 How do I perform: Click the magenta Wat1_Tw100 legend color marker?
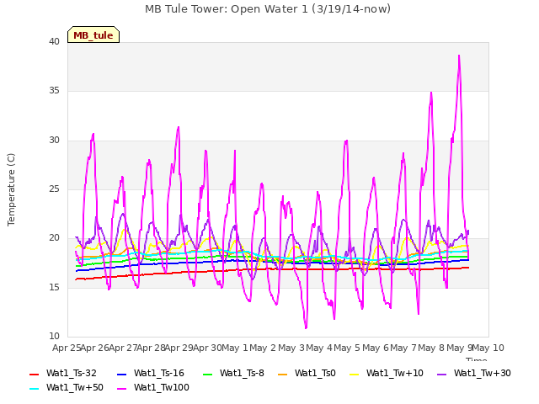(x=121, y=389)
